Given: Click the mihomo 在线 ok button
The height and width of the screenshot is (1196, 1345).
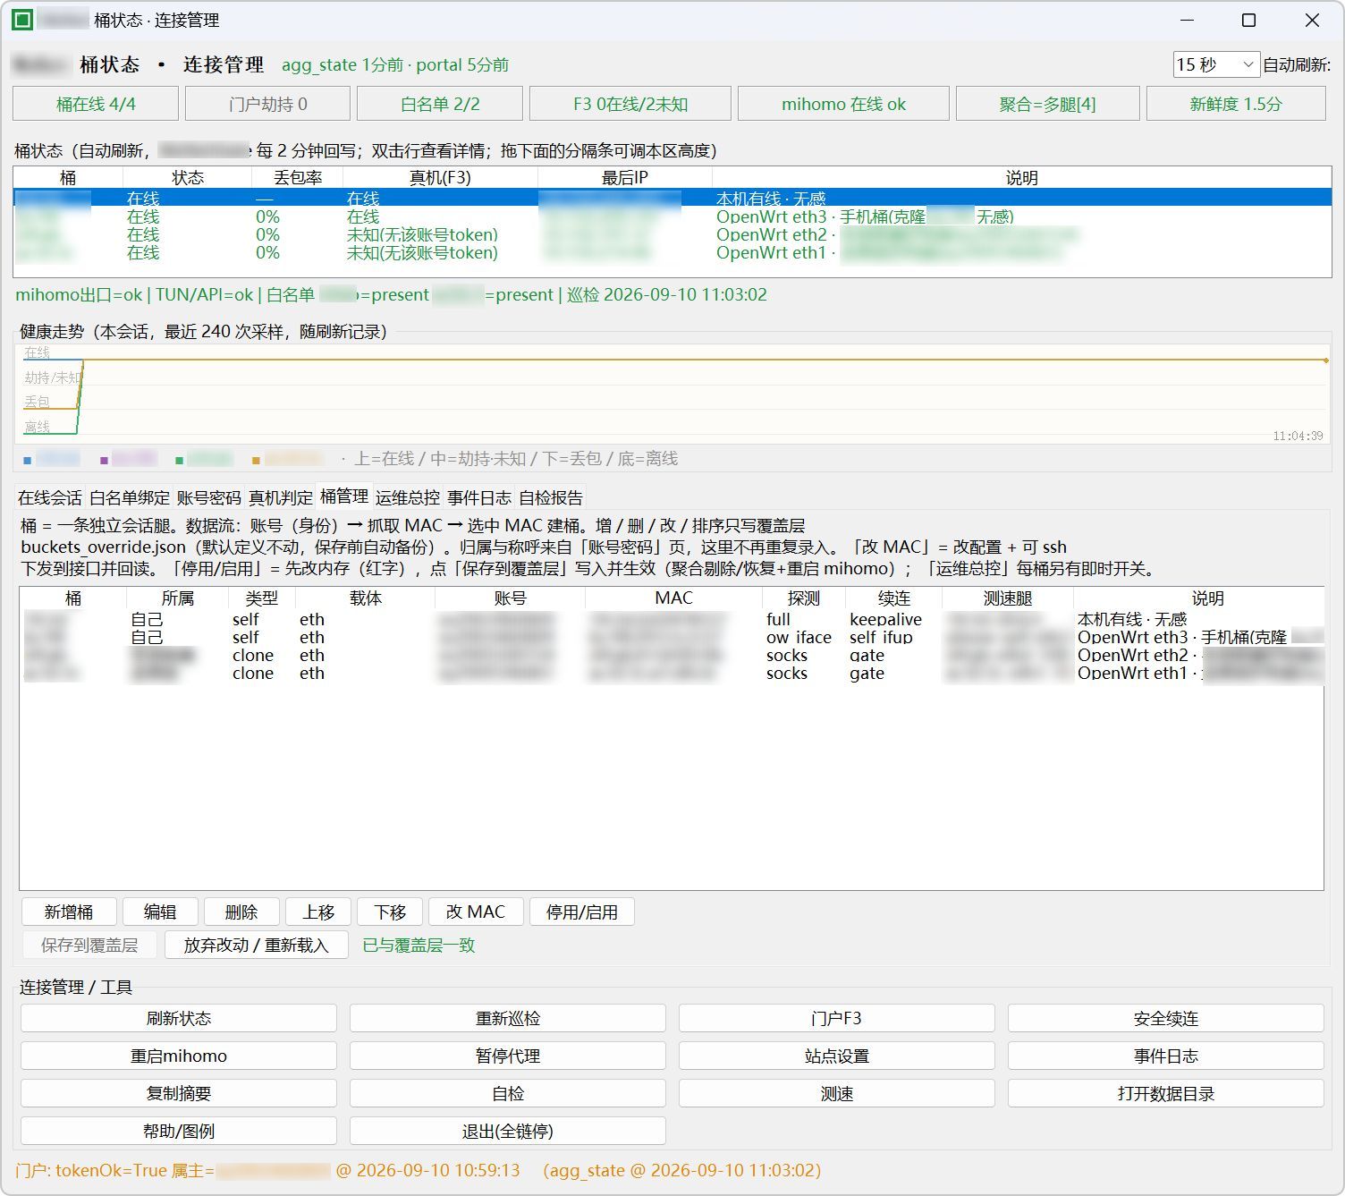Looking at the screenshot, I should (843, 104).
